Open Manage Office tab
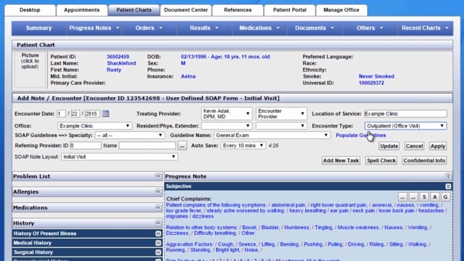Screen dimensions: 464x261 (x=341, y=10)
